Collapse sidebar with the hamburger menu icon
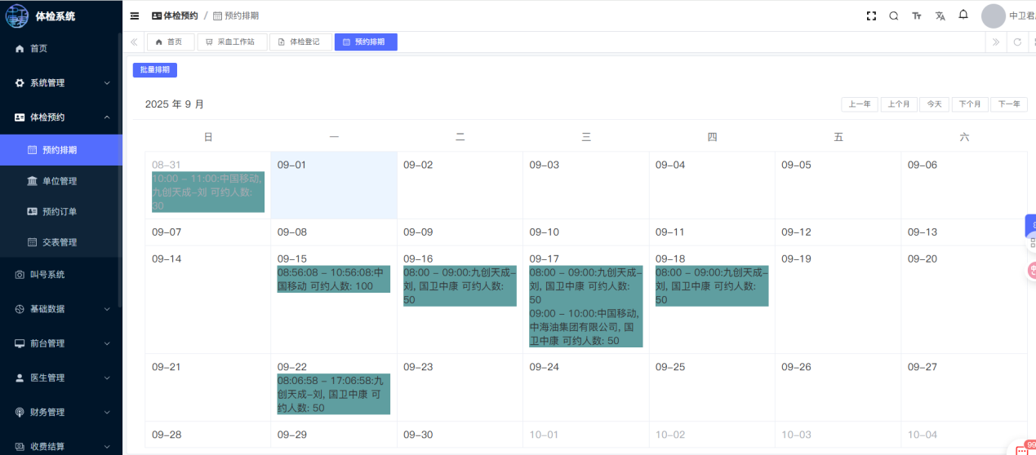1036x455 pixels. point(135,15)
